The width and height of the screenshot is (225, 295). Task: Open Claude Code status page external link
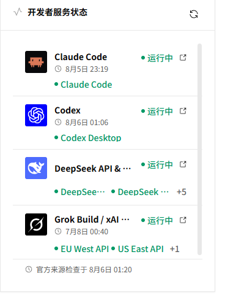(183, 58)
